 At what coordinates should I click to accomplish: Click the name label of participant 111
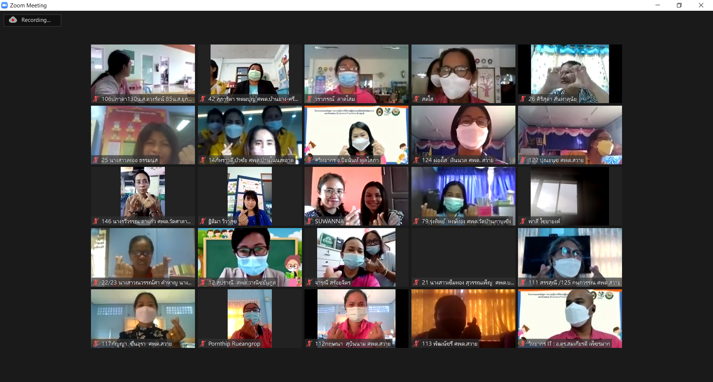pos(574,283)
